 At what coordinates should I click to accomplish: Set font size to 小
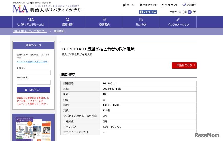click(185, 12)
